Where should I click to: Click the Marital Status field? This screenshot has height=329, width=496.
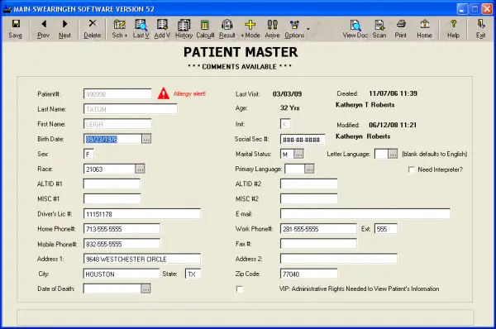(287, 154)
